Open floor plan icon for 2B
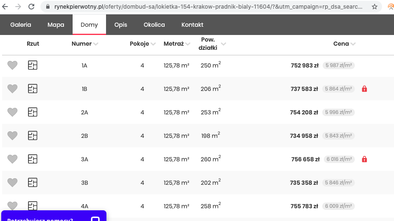This screenshot has height=221, width=394. (x=33, y=135)
